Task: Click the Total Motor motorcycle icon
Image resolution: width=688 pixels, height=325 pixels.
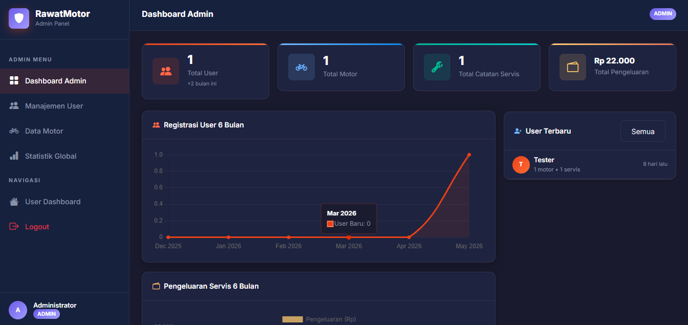Action: click(302, 67)
